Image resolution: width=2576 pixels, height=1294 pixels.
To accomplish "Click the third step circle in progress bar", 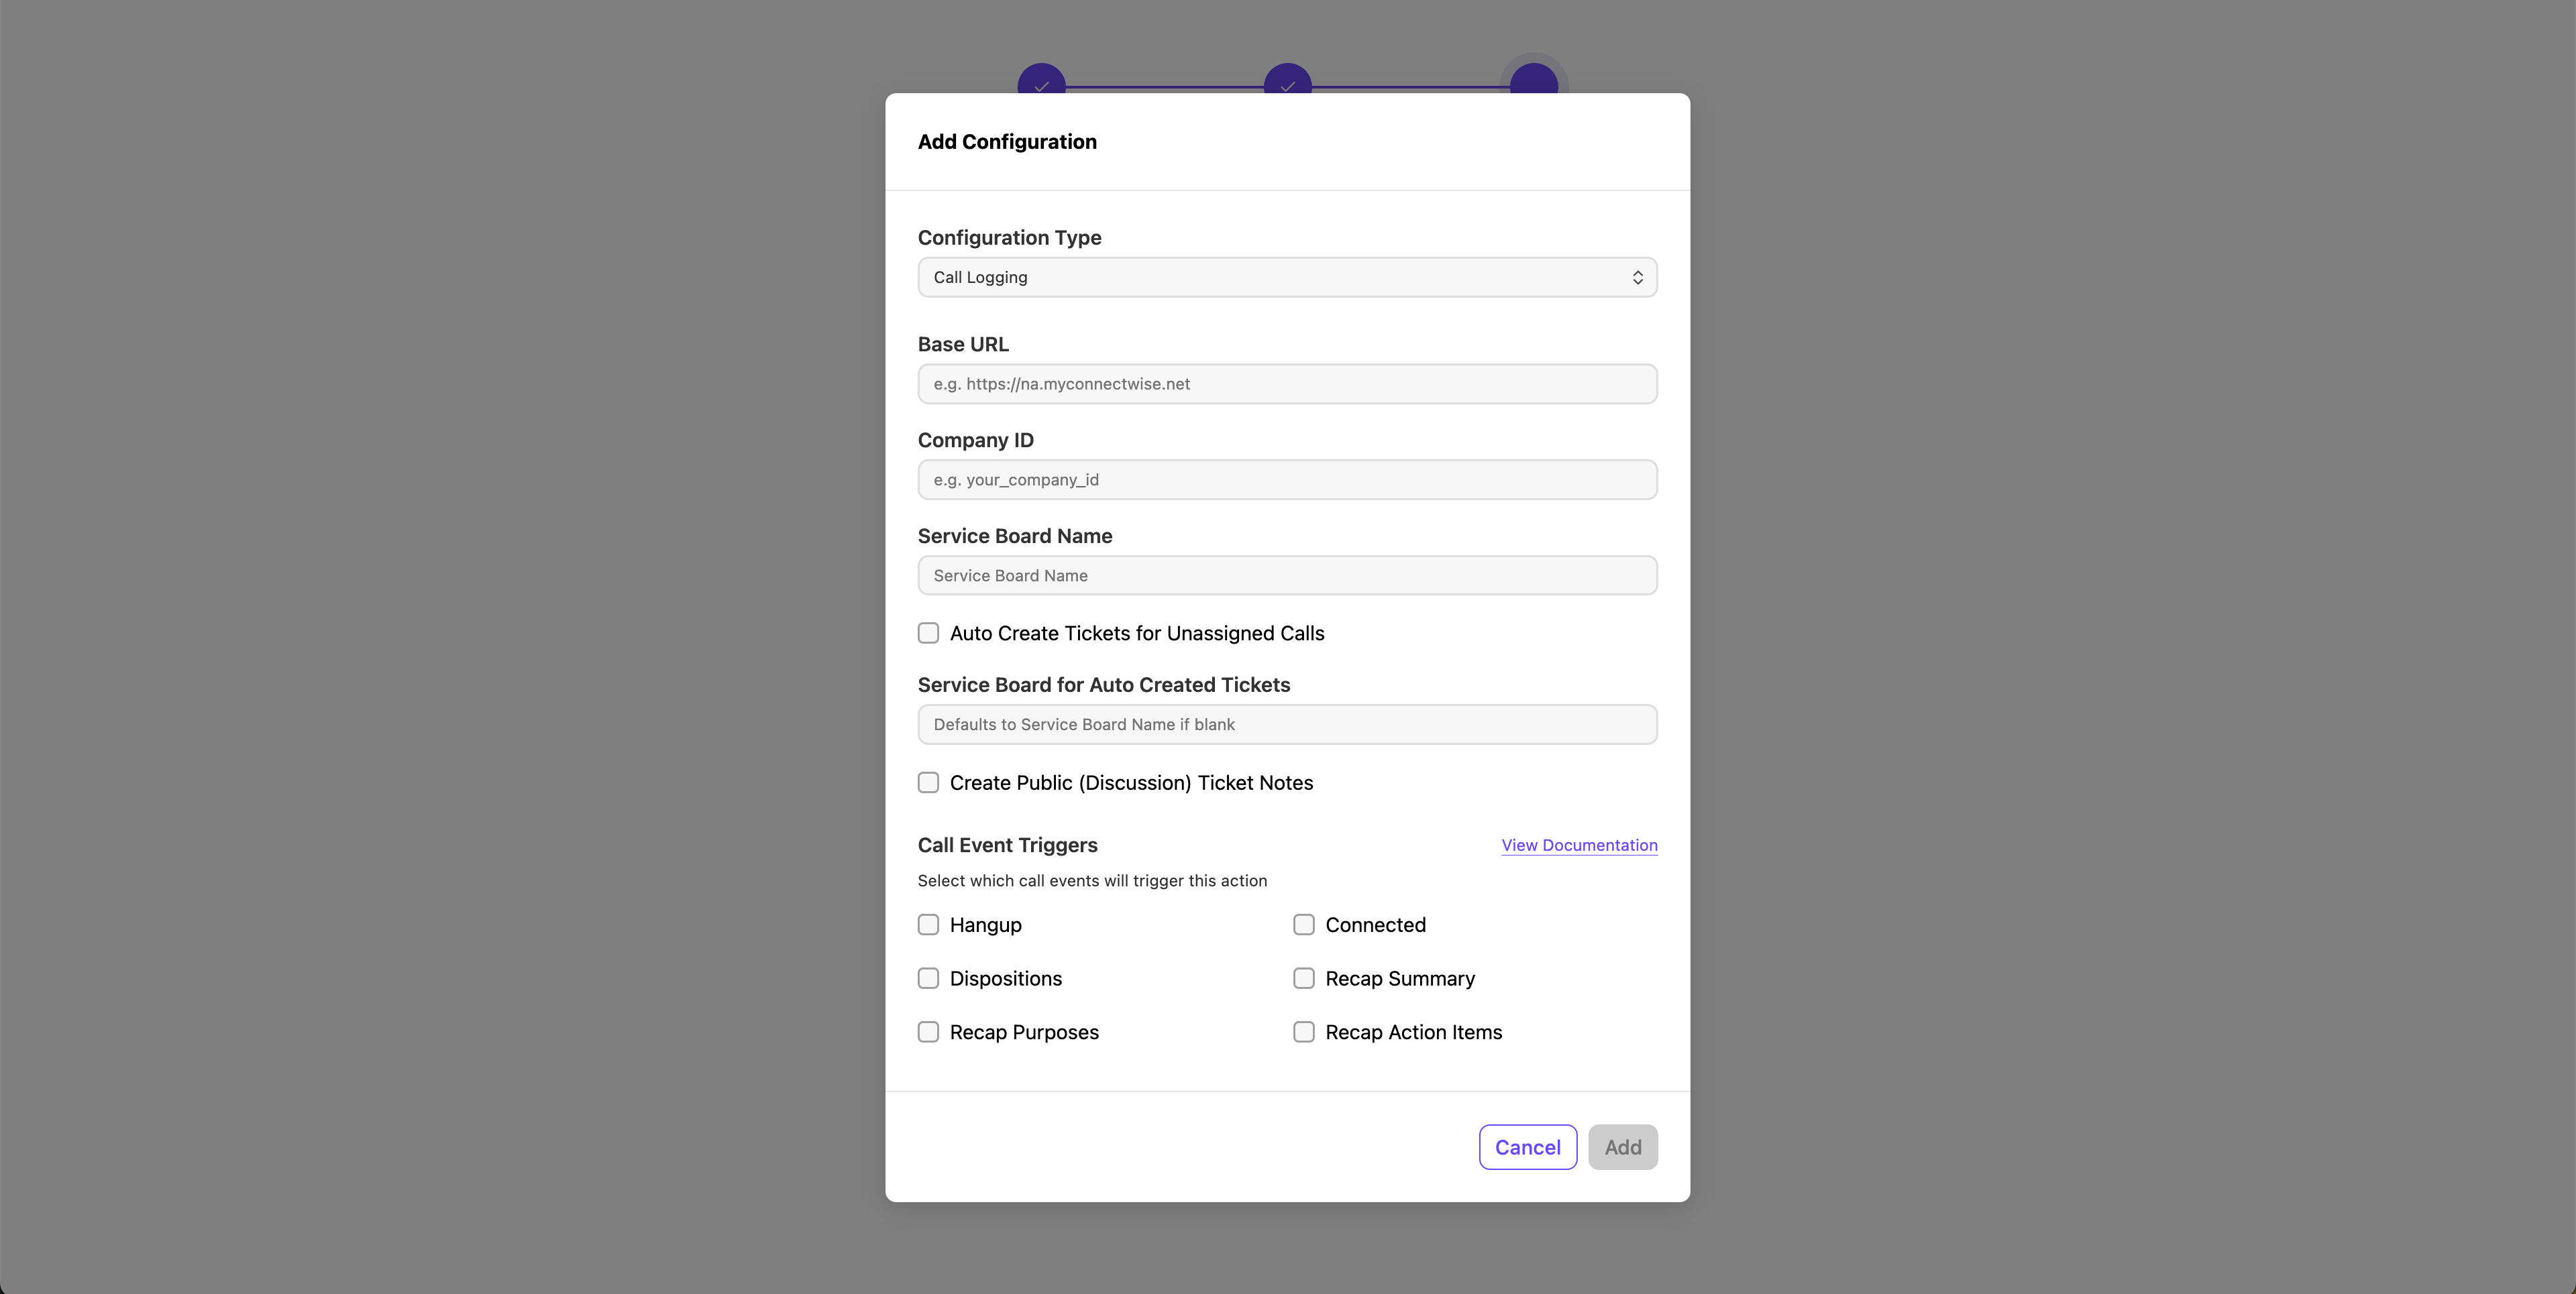I will coord(1533,80).
